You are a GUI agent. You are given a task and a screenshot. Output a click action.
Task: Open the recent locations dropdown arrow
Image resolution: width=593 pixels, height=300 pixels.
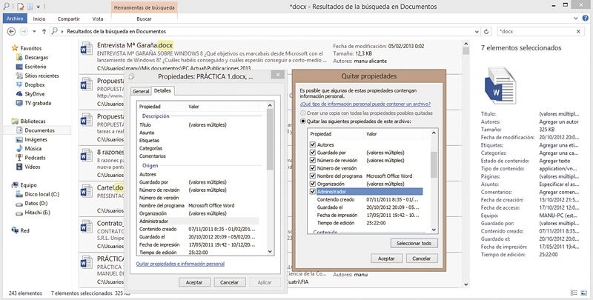(34, 32)
